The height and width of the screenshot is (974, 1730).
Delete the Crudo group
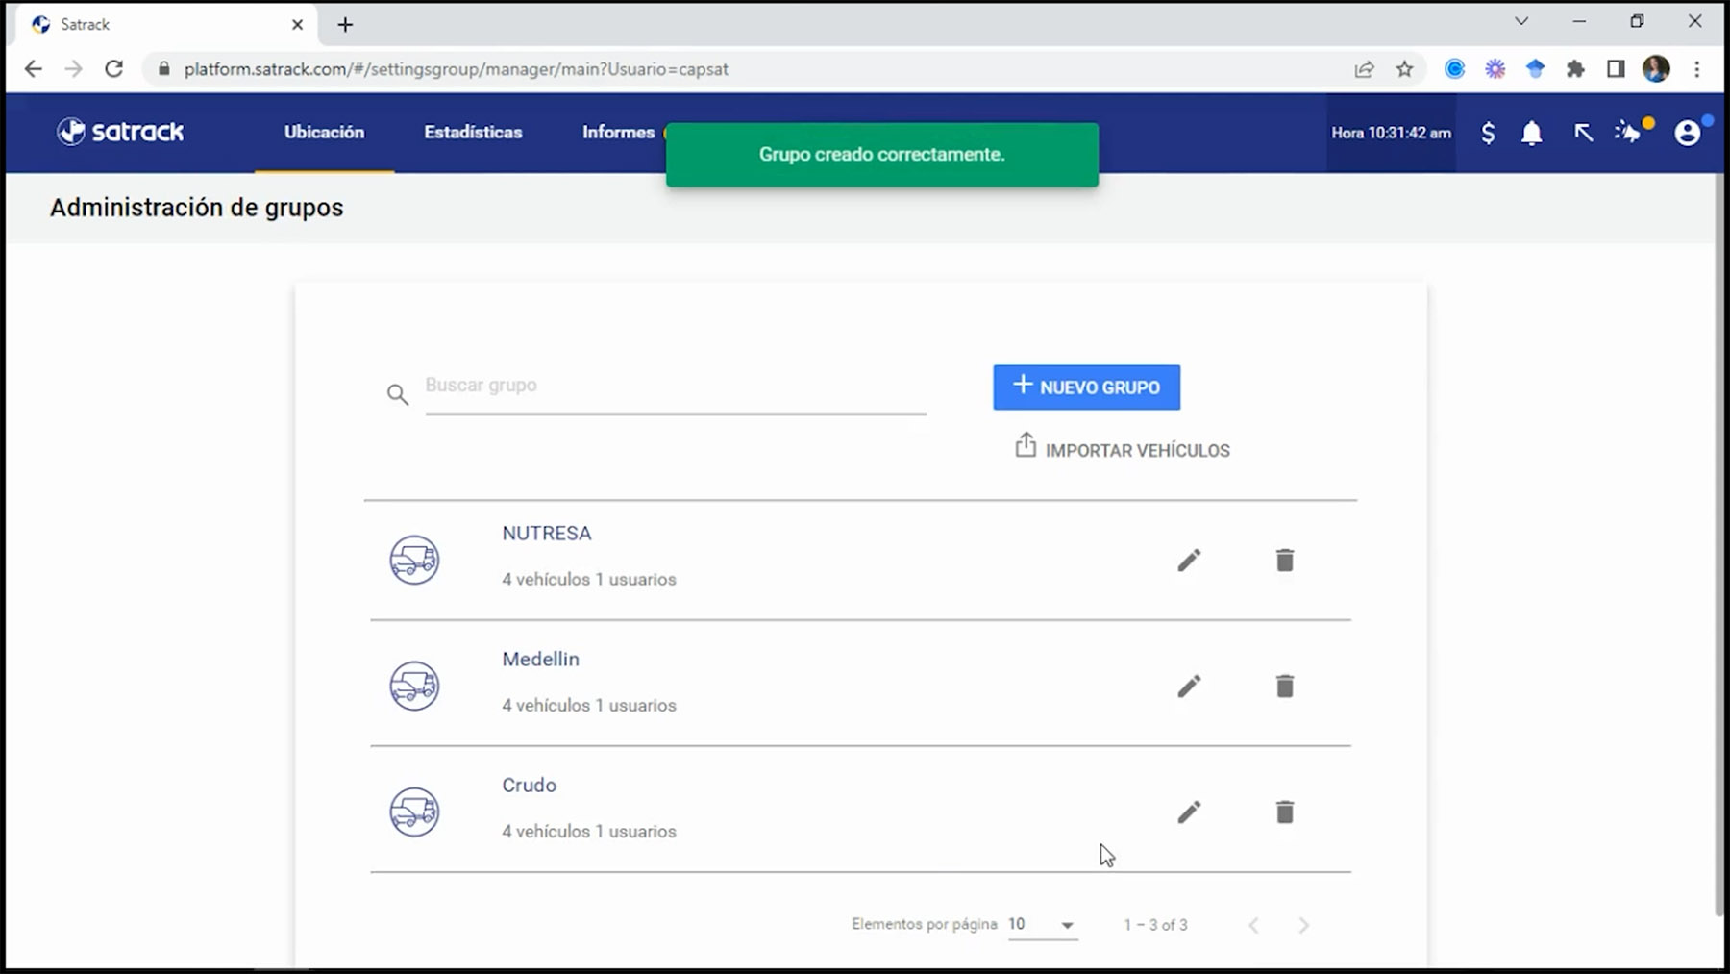click(1284, 812)
